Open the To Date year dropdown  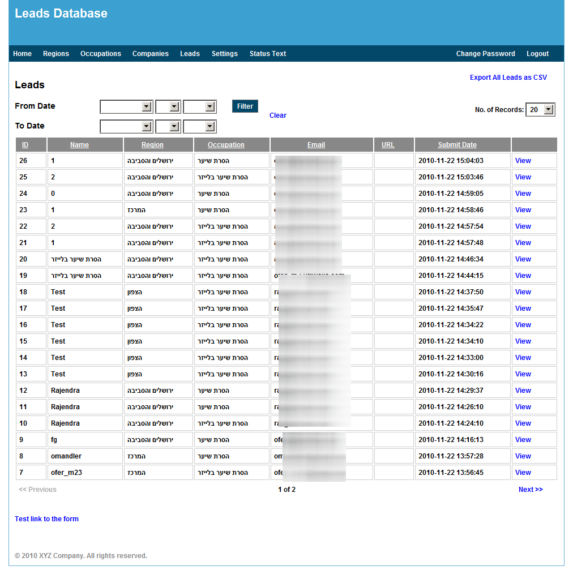199,126
